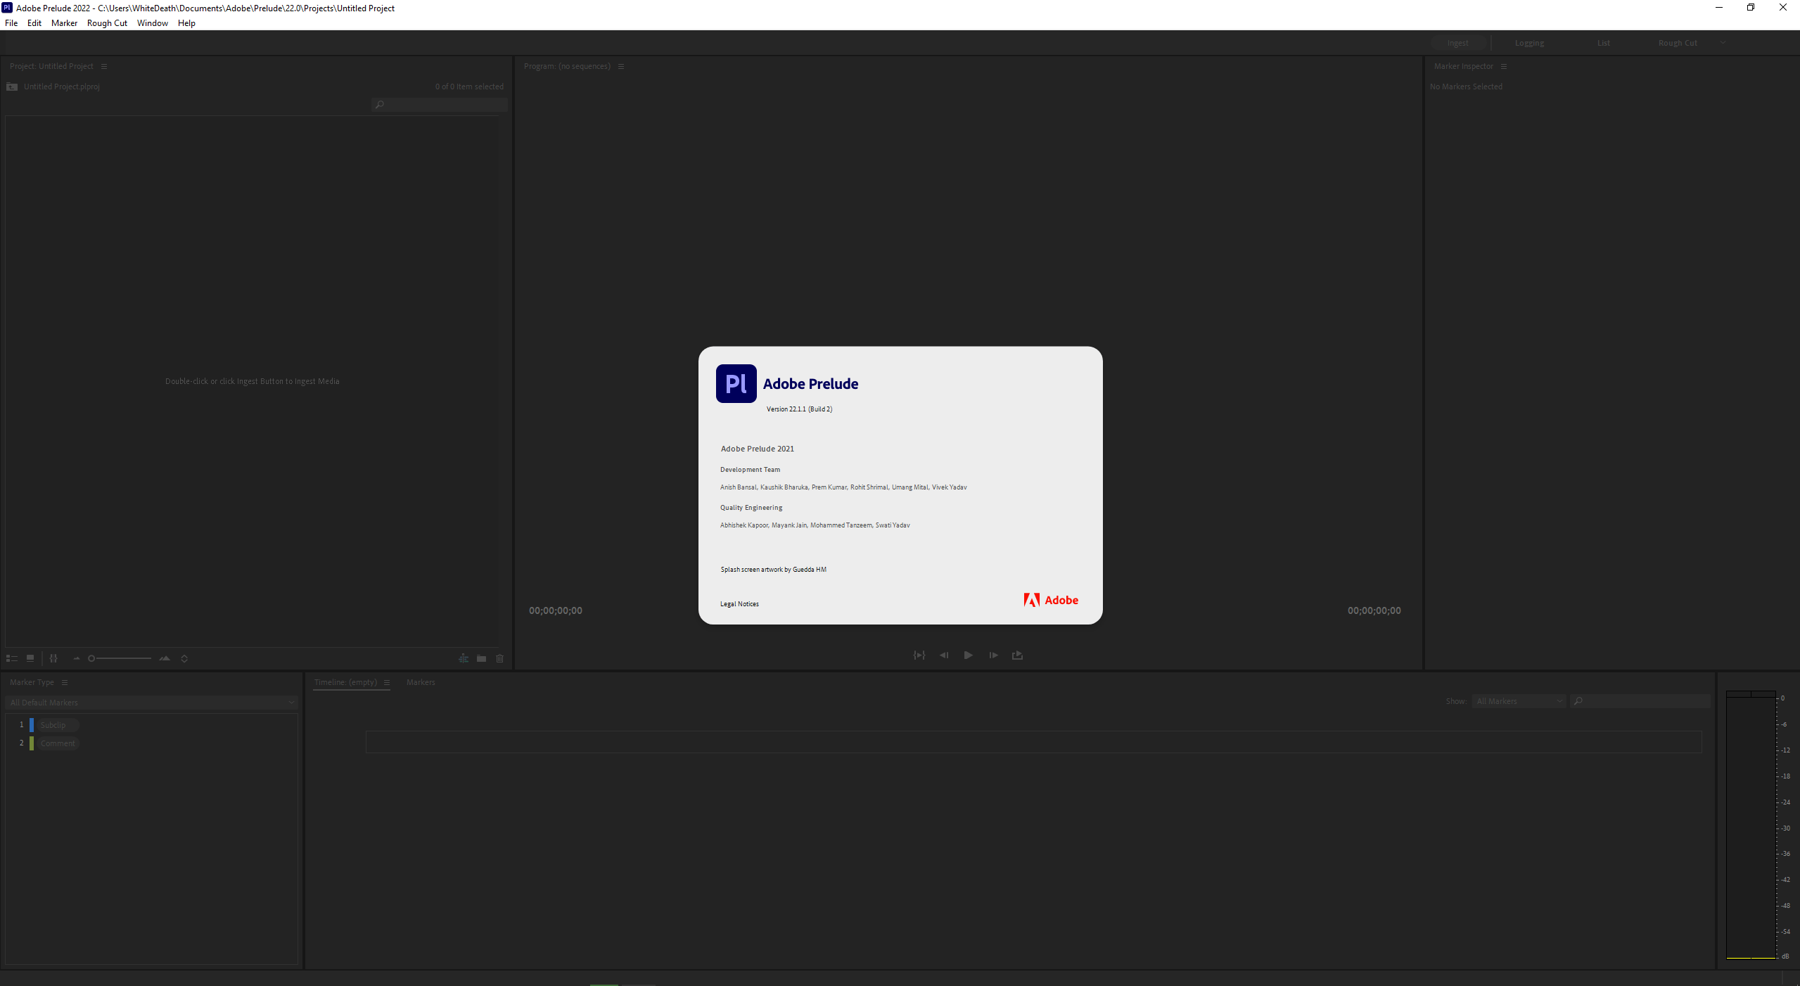This screenshot has width=1800, height=986.
Task: Add a Comment marker
Action: (x=58, y=743)
